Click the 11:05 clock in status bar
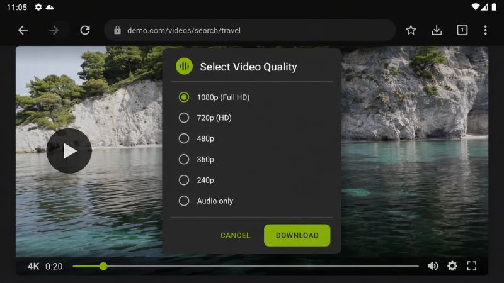This screenshot has height=283, width=504. point(17,7)
